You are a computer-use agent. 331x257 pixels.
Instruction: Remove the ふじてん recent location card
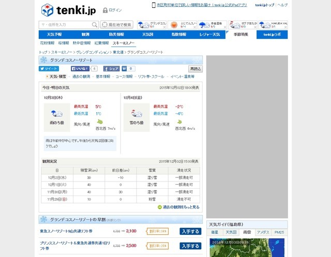click(194, 27)
